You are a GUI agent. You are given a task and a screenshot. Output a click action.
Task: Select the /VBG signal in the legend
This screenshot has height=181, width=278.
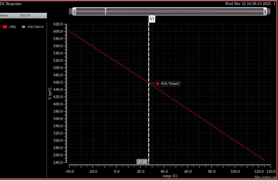12,27
